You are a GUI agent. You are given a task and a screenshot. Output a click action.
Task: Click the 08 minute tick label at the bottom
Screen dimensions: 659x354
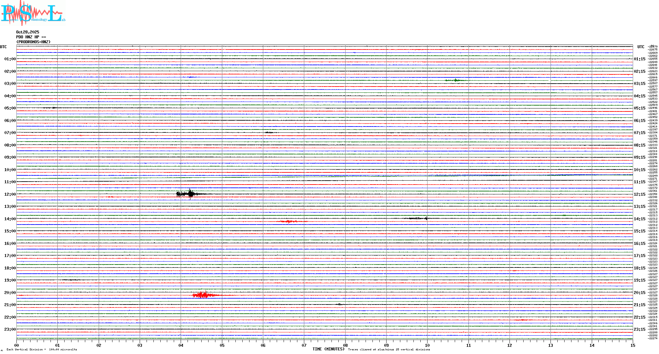pos(345,345)
